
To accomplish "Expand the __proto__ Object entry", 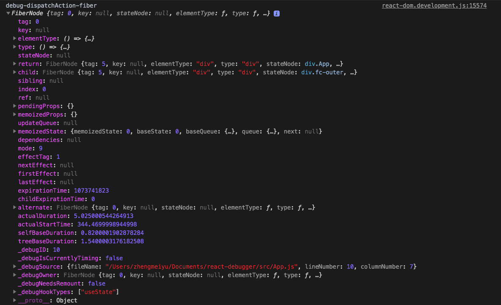I will (15, 300).
